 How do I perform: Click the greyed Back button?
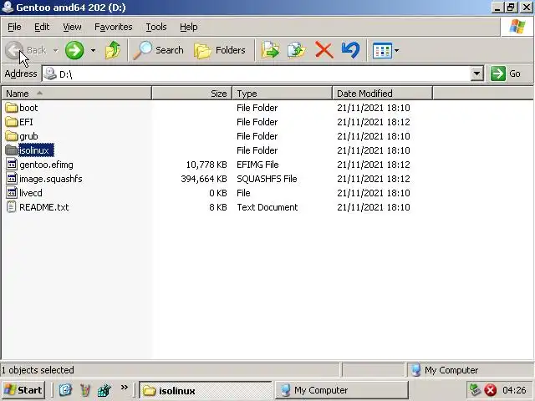(x=27, y=50)
